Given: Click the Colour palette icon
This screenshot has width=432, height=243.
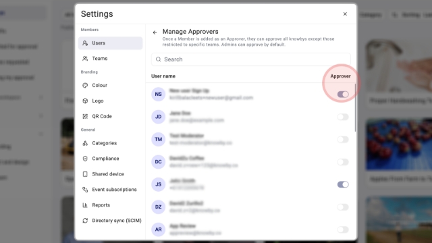Looking at the screenshot, I should 85,85.
